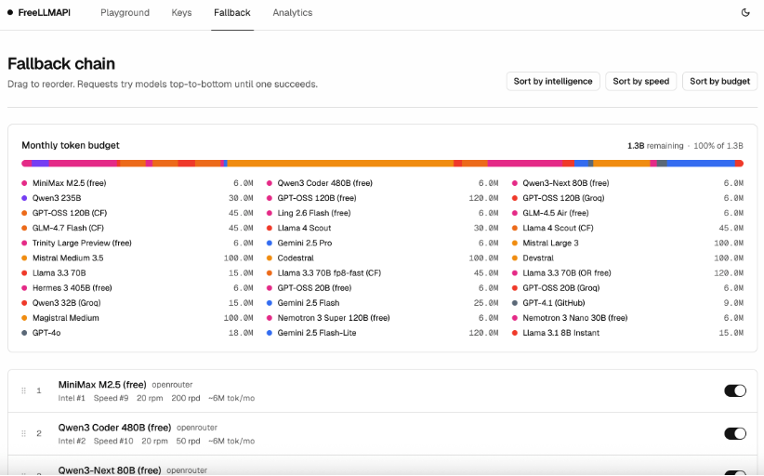Click the orange dot beside Codestral
This screenshot has width=764, height=476.
pyautogui.click(x=270, y=258)
